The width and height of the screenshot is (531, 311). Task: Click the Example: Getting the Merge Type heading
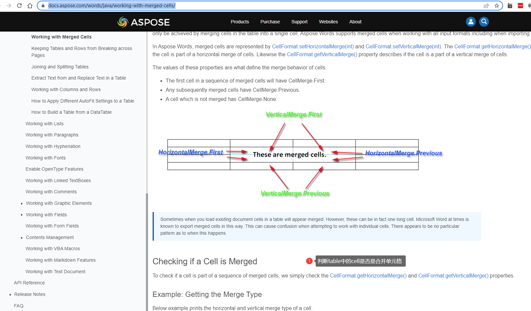tap(207, 294)
